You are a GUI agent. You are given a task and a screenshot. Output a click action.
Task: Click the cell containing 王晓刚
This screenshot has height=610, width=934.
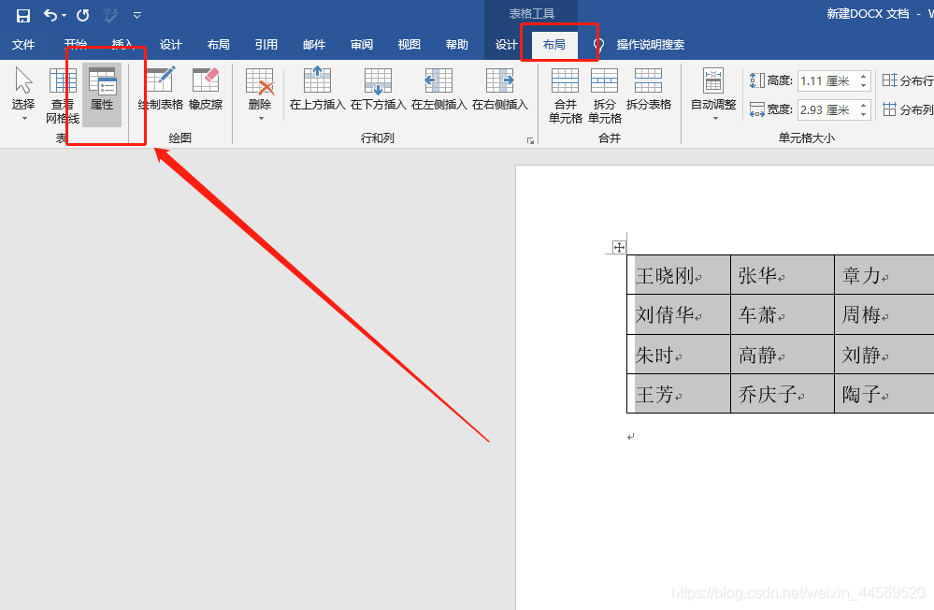click(x=679, y=275)
